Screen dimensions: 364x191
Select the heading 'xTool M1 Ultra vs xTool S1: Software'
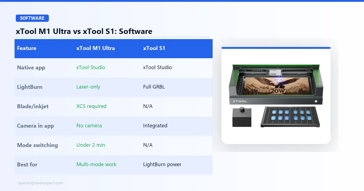pos(84,31)
